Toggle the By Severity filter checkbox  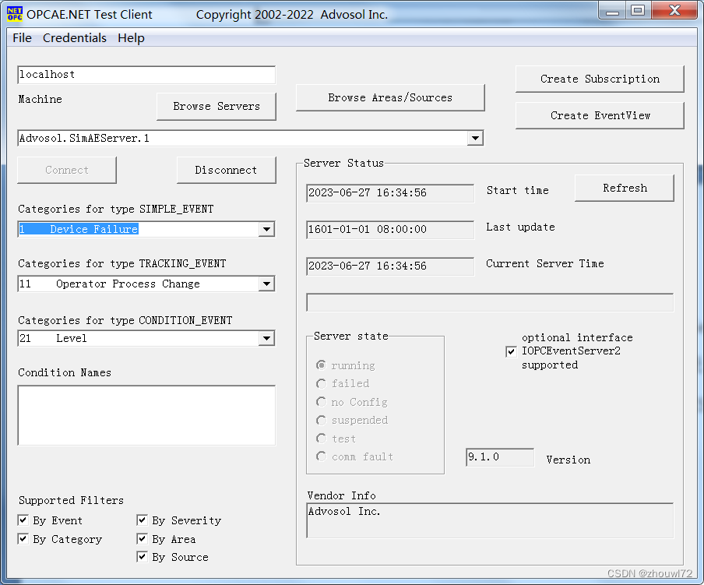point(142,520)
